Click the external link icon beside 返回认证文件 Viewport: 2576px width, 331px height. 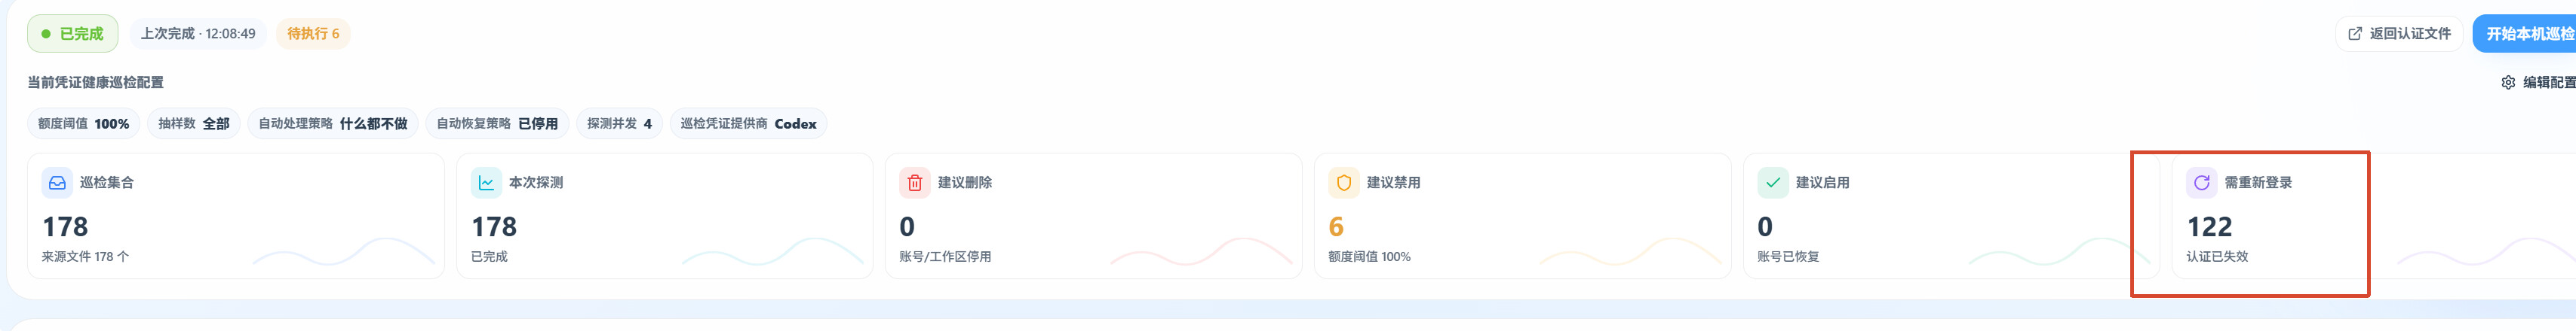pyautogui.click(x=2355, y=34)
